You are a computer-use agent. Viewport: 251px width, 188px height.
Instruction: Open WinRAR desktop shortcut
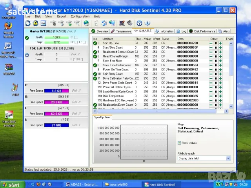pos(9,69)
